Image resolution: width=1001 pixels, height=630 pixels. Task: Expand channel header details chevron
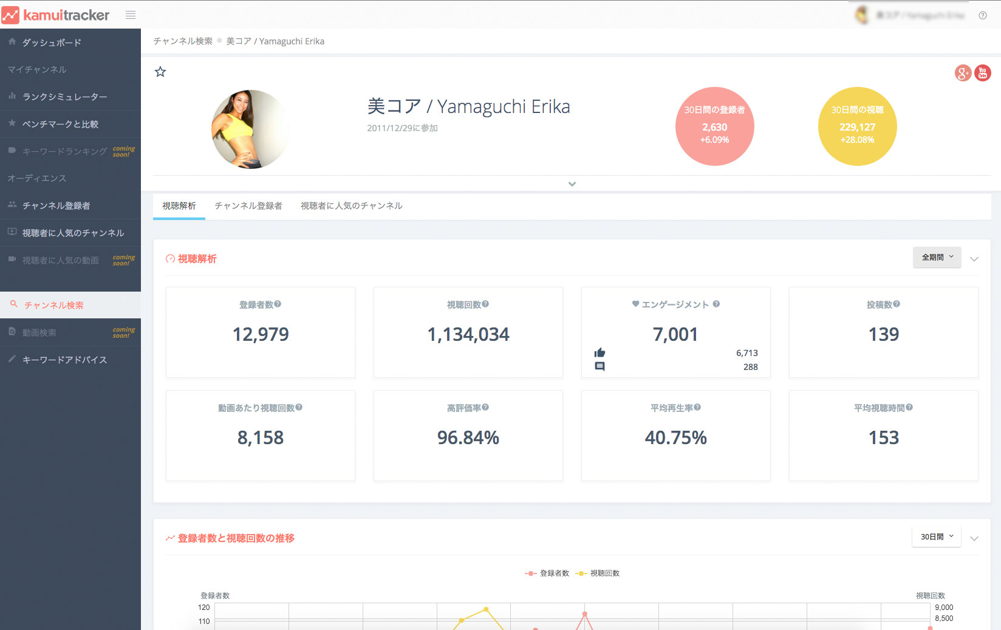tap(572, 183)
